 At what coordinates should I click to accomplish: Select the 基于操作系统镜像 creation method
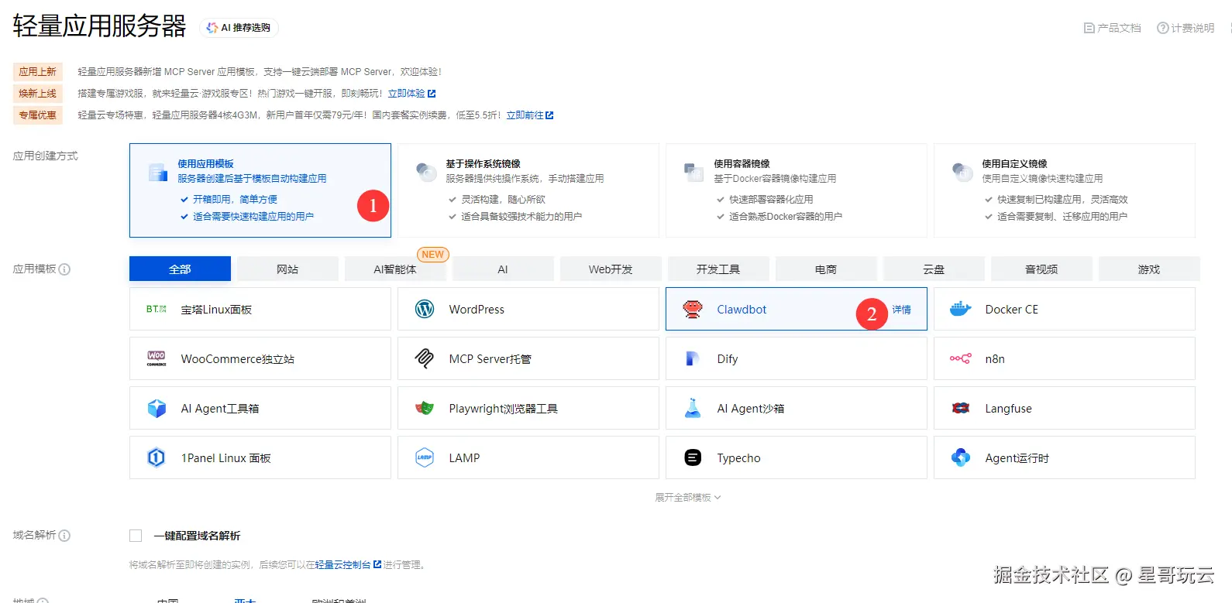(x=528, y=190)
